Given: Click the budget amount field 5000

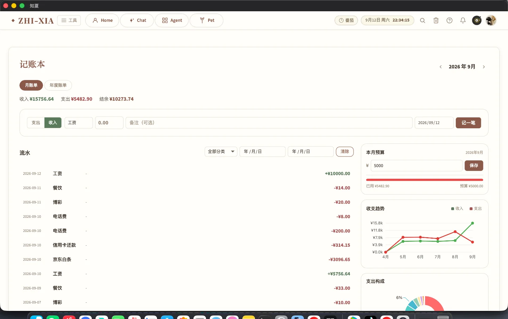Looking at the screenshot, I should [x=417, y=166].
